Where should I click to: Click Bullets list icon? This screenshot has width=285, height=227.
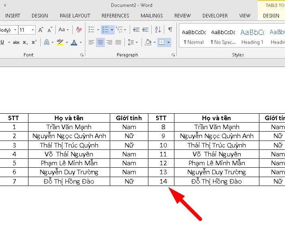click(x=91, y=30)
